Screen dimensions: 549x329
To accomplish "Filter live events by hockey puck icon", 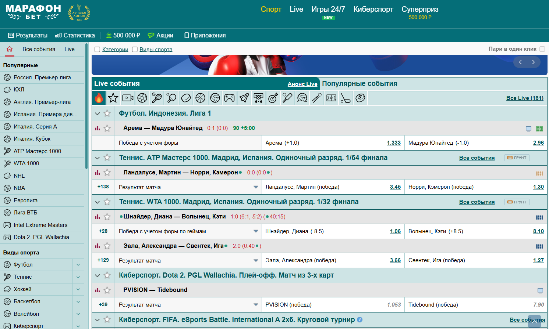I will (x=186, y=98).
